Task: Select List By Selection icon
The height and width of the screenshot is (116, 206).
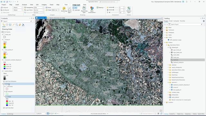Action: [x=10, y=25]
